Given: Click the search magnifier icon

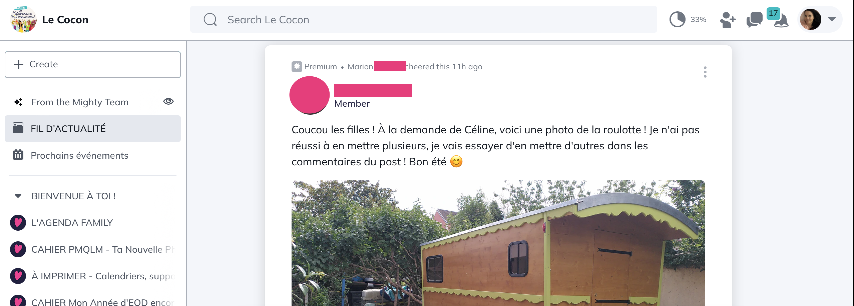Looking at the screenshot, I should (210, 20).
